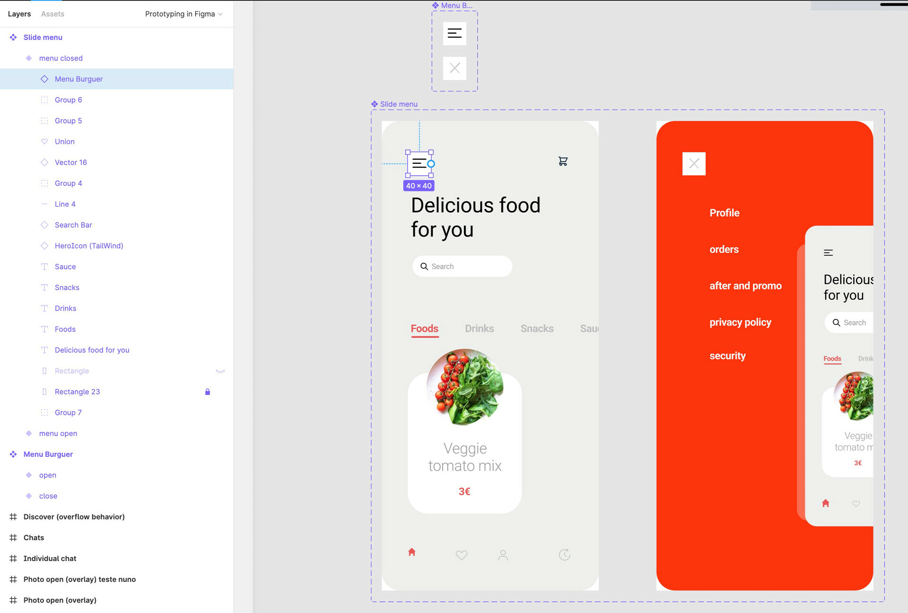Click the orders menu item in slide menu
This screenshot has height=613, width=908.
724,248
